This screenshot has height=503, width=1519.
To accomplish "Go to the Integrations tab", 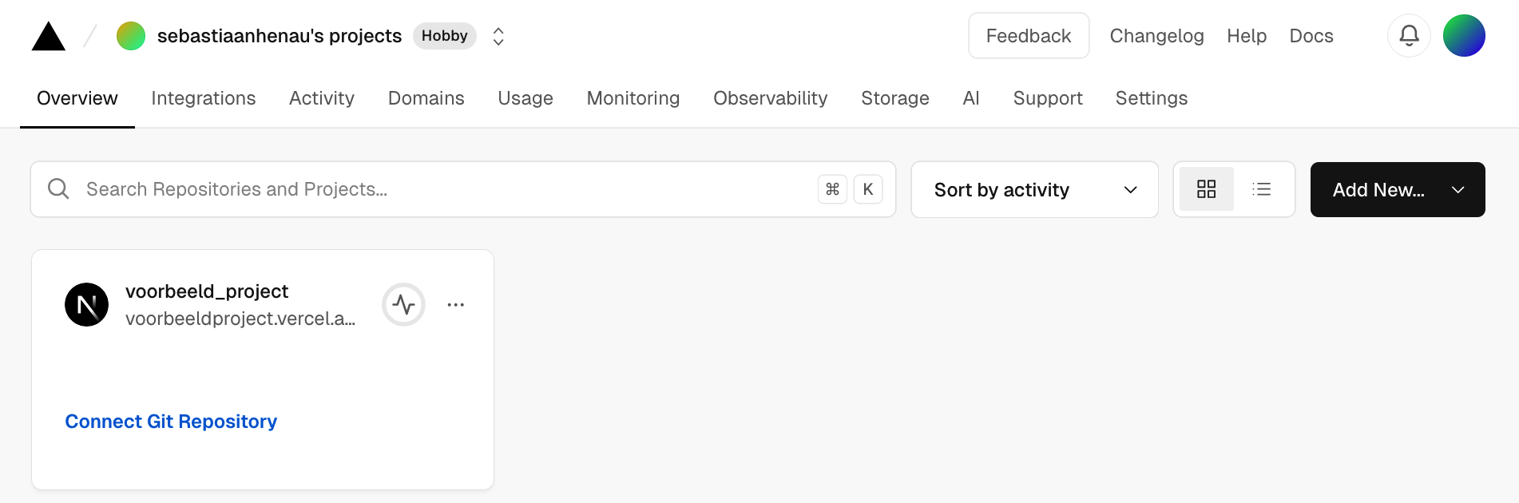I will (203, 98).
